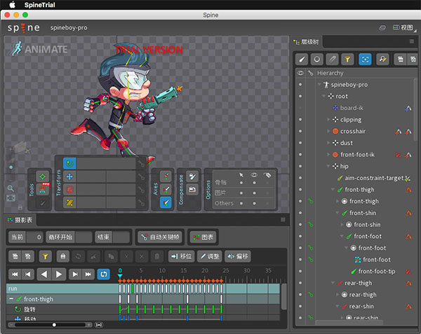Screen dimensions: 421x334
Task: Collapse the hip bone node
Action: click(x=328, y=166)
